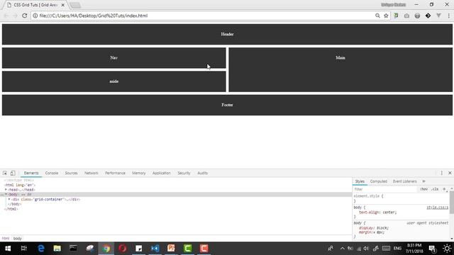Click the camera extension icon

click(x=406, y=16)
